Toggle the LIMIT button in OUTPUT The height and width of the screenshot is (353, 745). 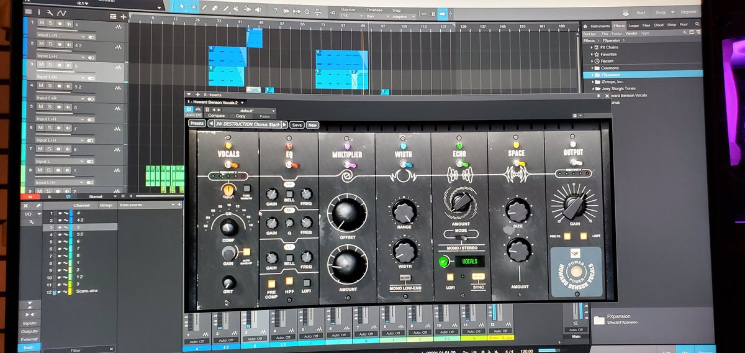point(583,235)
